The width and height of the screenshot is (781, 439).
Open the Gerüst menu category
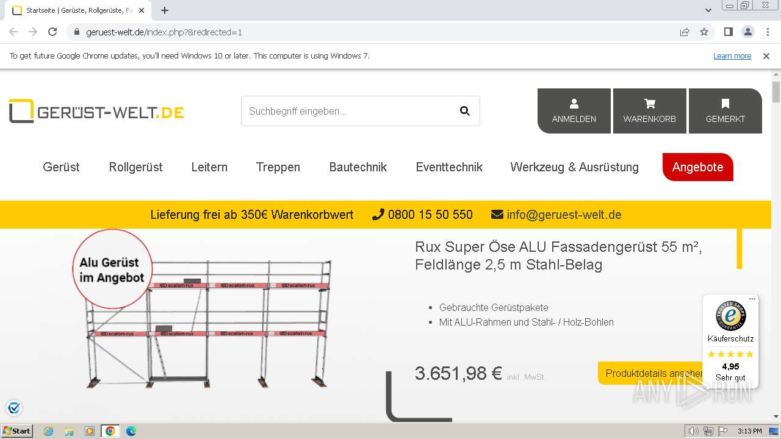click(61, 167)
